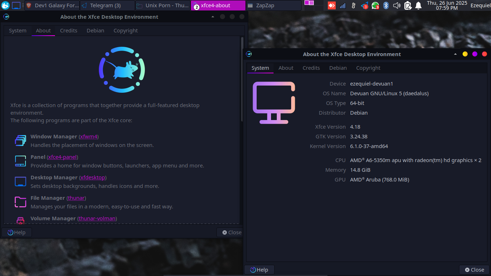Viewport: 491px width, 276px height.
Task: Click the Panel icon beside xfce4-panel
Action: pos(20,161)
